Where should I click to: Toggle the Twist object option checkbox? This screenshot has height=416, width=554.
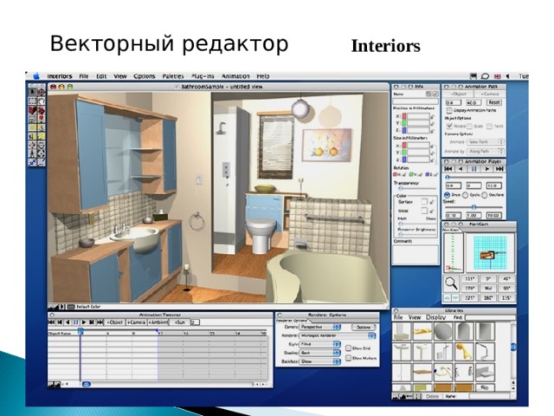pyautogui.click(x=489, y=127)
